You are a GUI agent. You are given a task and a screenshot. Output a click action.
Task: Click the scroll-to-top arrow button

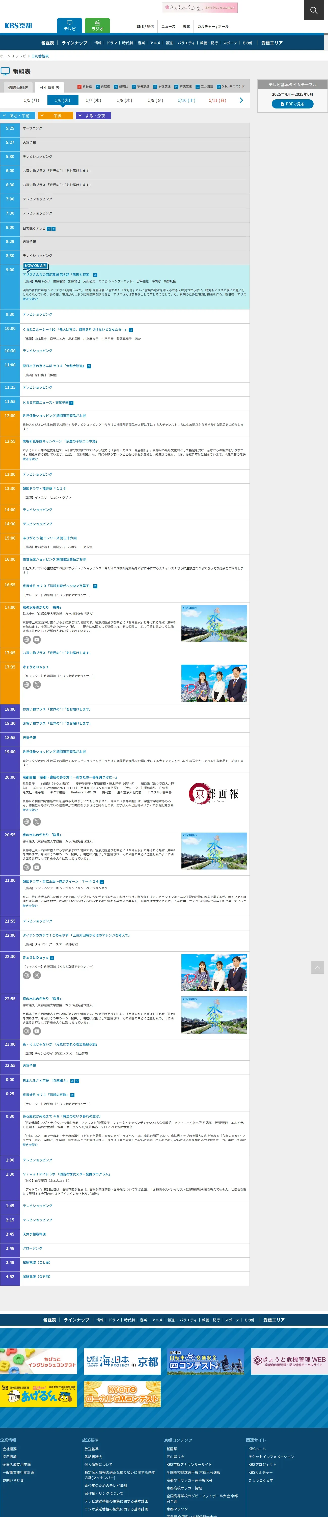pyautogui.click(x=317, y=967)
